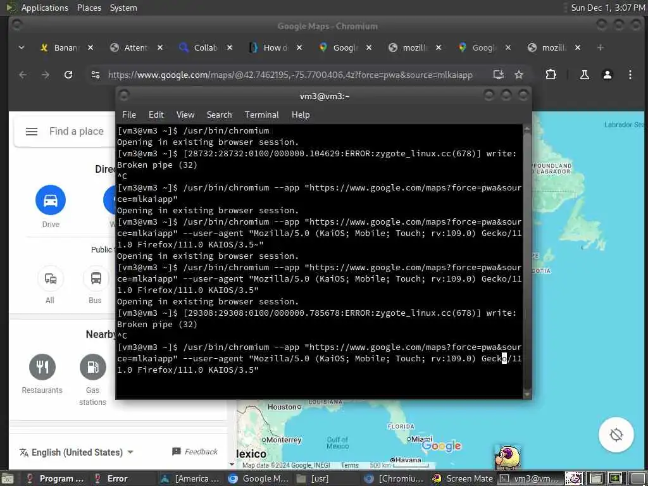Screen dimensions: 648x486
Task: Click the Program taskbar button
Action: [56, 478]
